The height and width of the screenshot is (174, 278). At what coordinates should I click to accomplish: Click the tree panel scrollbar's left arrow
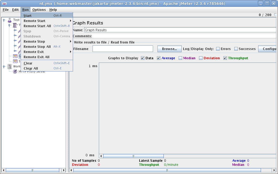[4, 170]
